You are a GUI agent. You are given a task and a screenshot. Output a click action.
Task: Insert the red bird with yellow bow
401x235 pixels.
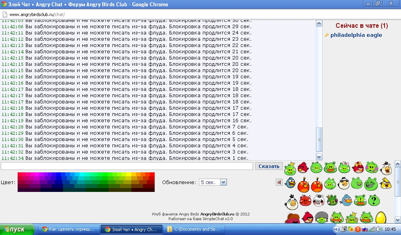358,167
